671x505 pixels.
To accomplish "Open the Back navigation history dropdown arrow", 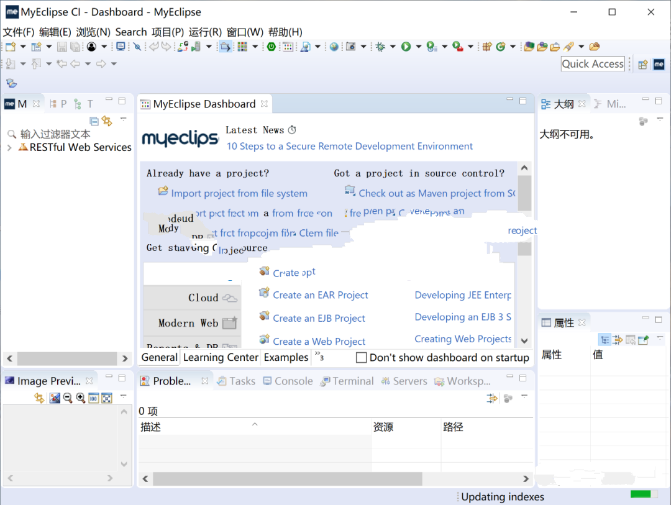I will point(88,64).
